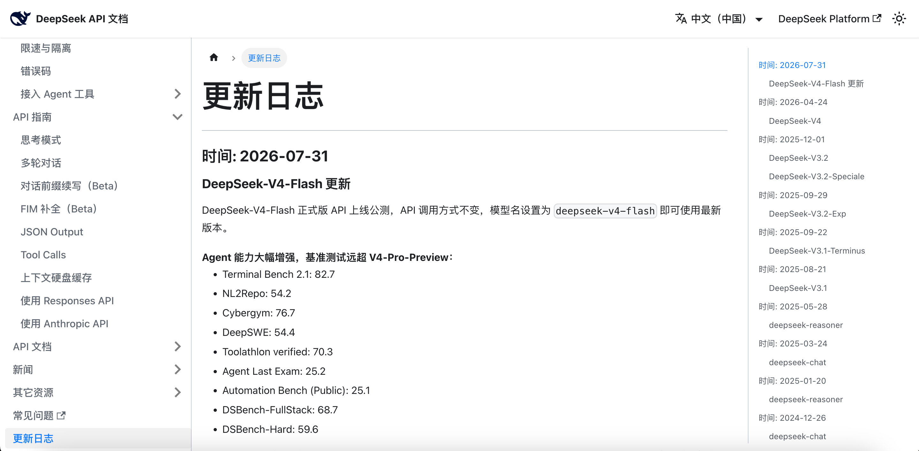This screenshot has height=451, width=919.
Task: Click DSBench-Hard: 59.6 item
Action: click(x=270, y=429)
